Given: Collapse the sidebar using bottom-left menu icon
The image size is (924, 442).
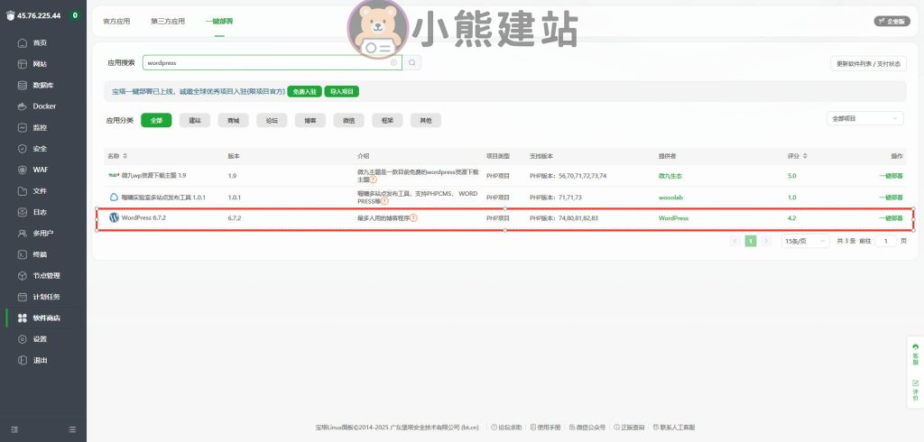Looking at the screenshot, I should (14, 428).
